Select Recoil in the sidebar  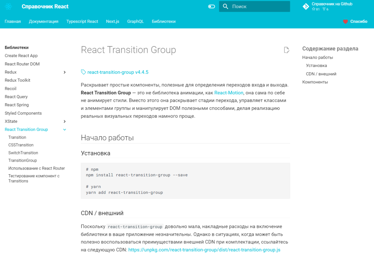(x=11, y=89)
